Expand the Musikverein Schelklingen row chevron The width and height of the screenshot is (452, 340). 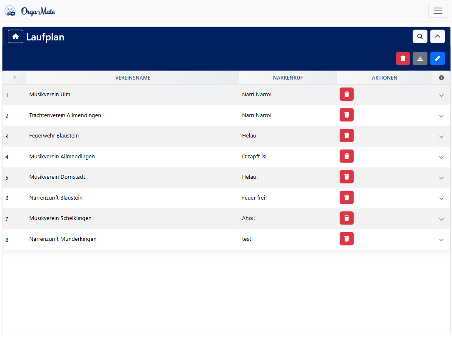click(x=441, y=219)
